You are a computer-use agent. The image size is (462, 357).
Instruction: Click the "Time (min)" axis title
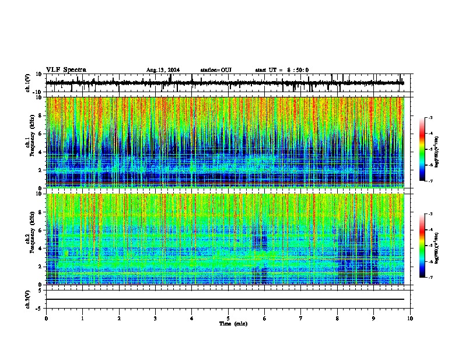233,324
